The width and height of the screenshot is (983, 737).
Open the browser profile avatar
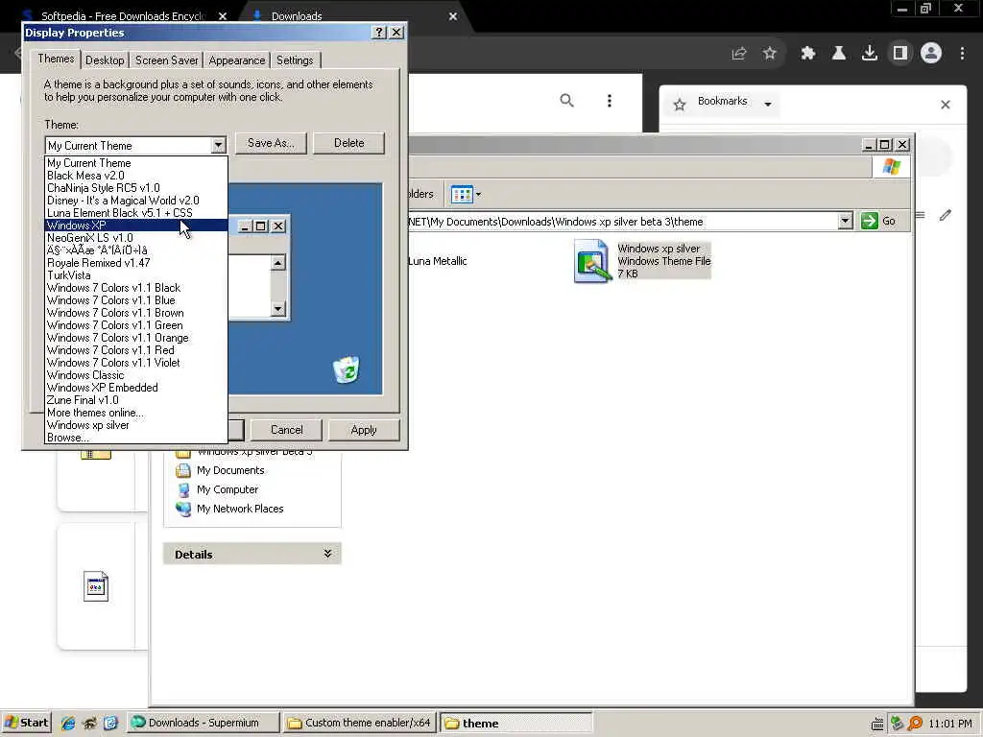click(931, 54)
